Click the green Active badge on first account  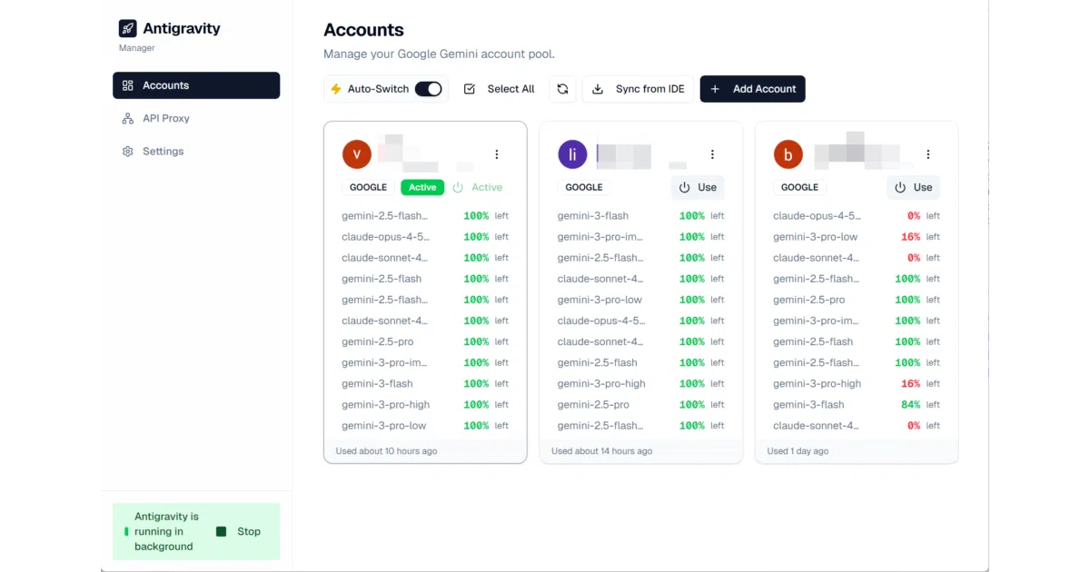[422, 187]
